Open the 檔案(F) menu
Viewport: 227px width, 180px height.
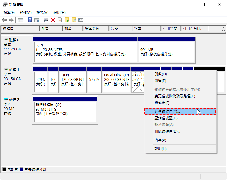[x=9, y=13]
